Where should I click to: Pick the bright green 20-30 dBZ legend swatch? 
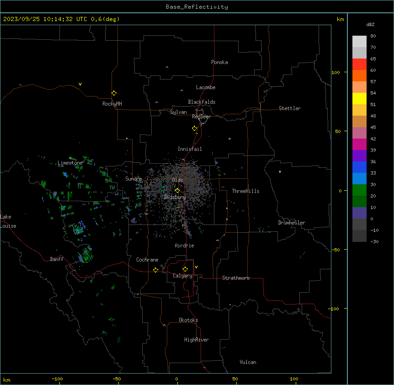359,190
